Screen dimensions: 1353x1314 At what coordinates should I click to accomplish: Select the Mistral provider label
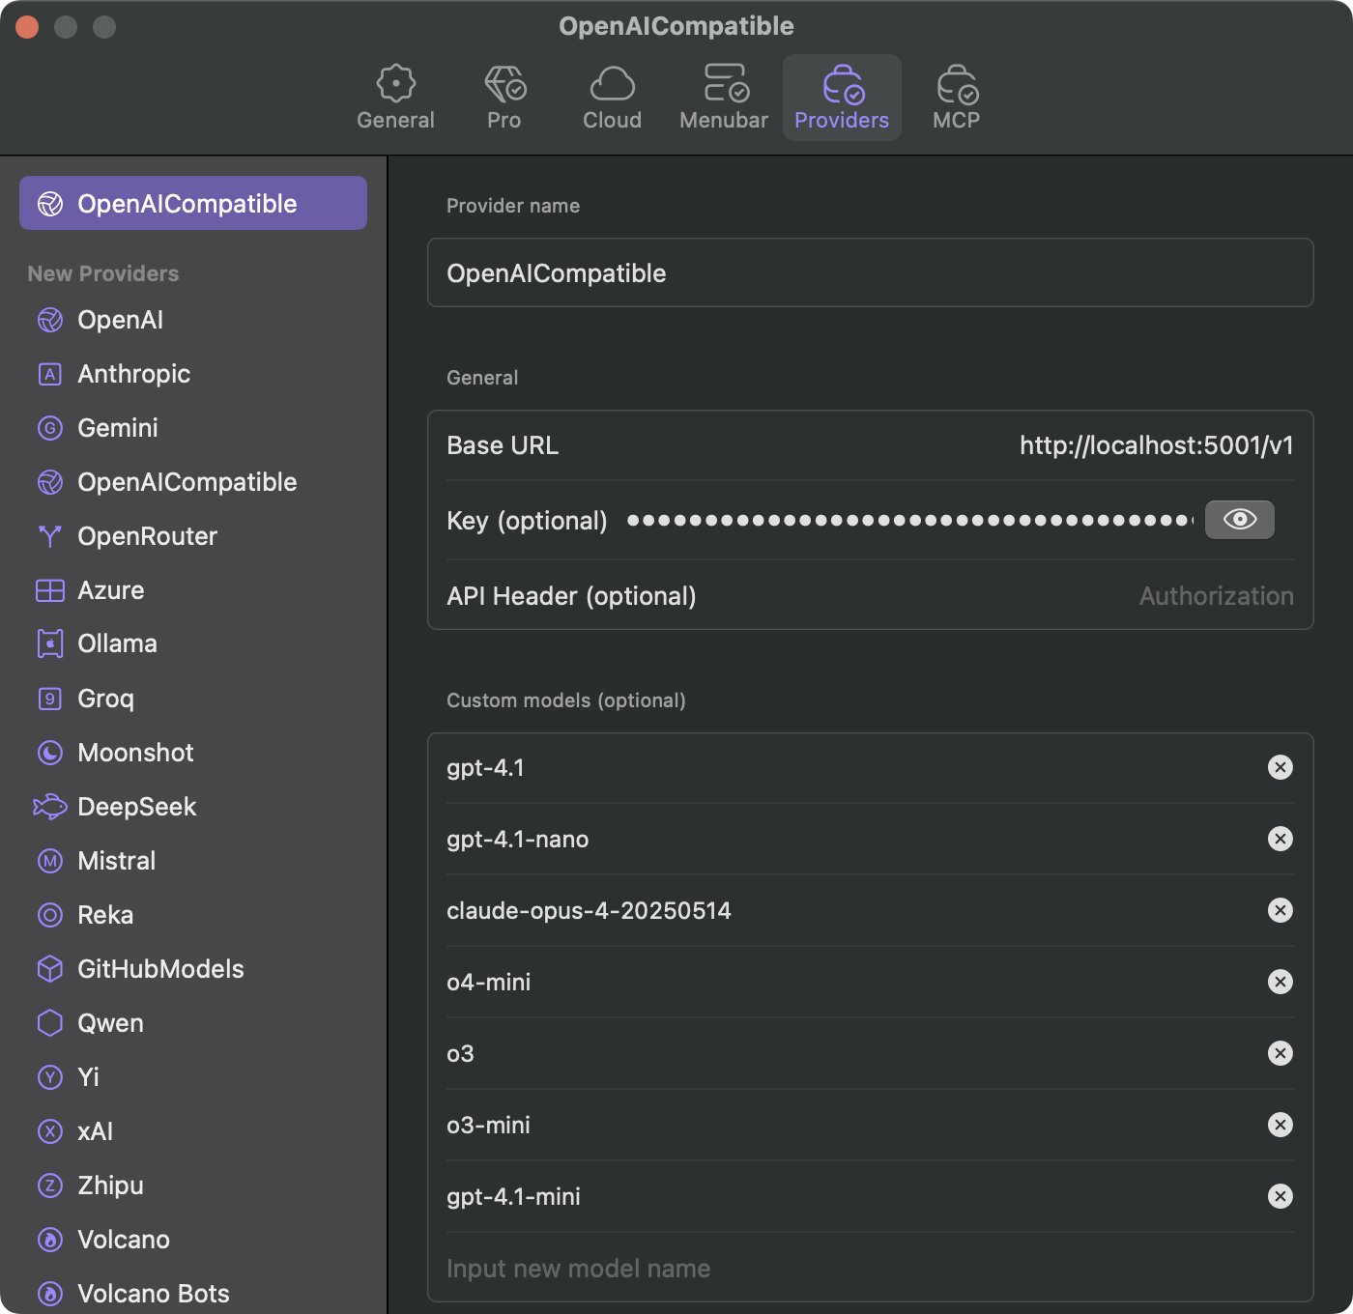pyautogui.click(x=116, y=861)
